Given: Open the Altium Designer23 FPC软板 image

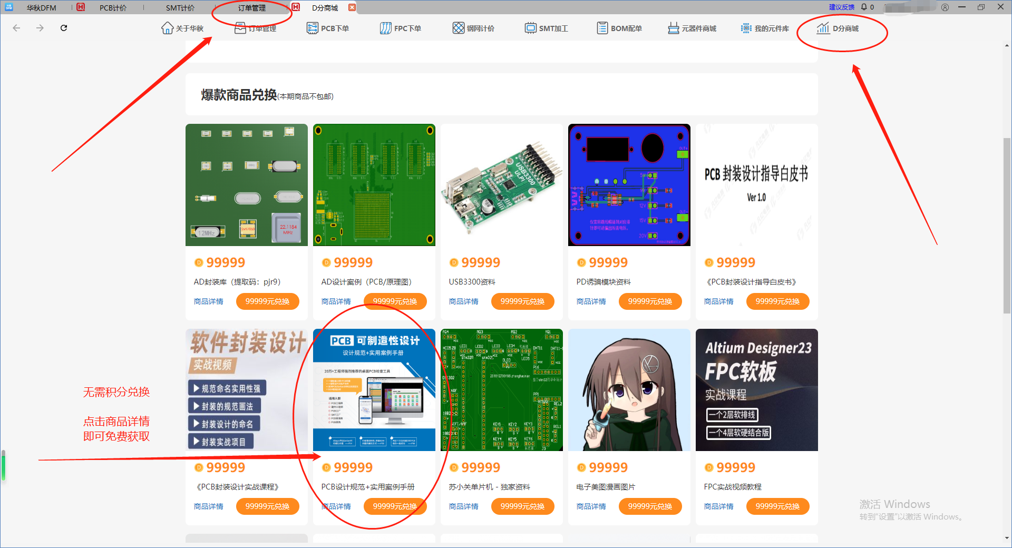Looking at the screenshot, I should coord(757,390).
